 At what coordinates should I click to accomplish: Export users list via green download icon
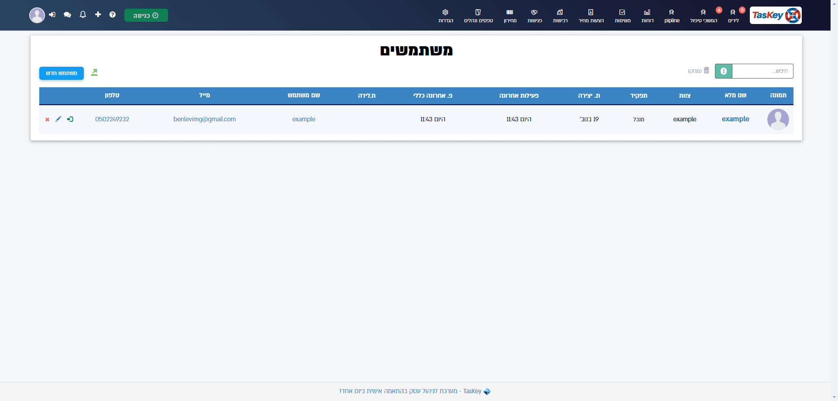click(x=94, y=72)
